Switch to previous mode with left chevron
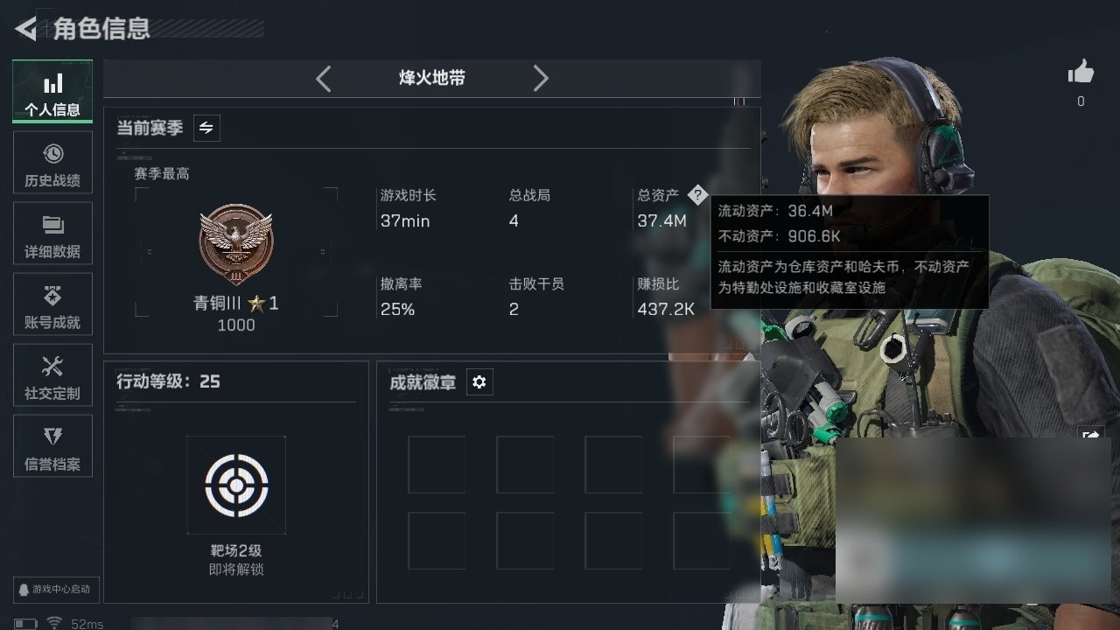 324,79
